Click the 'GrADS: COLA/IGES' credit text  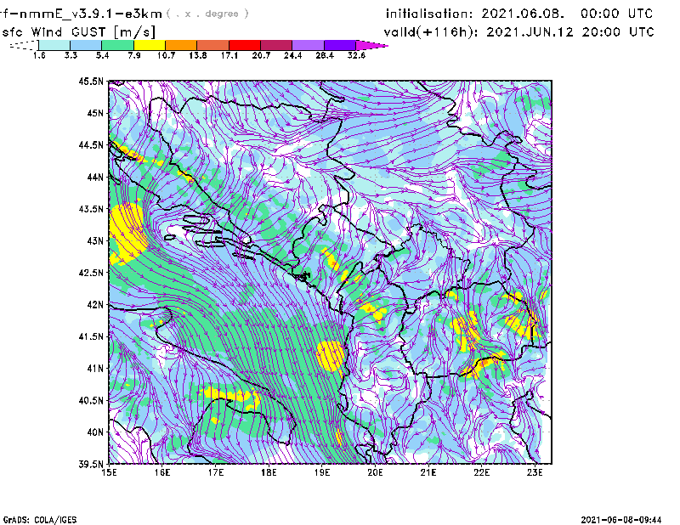(x=40, y=520)
